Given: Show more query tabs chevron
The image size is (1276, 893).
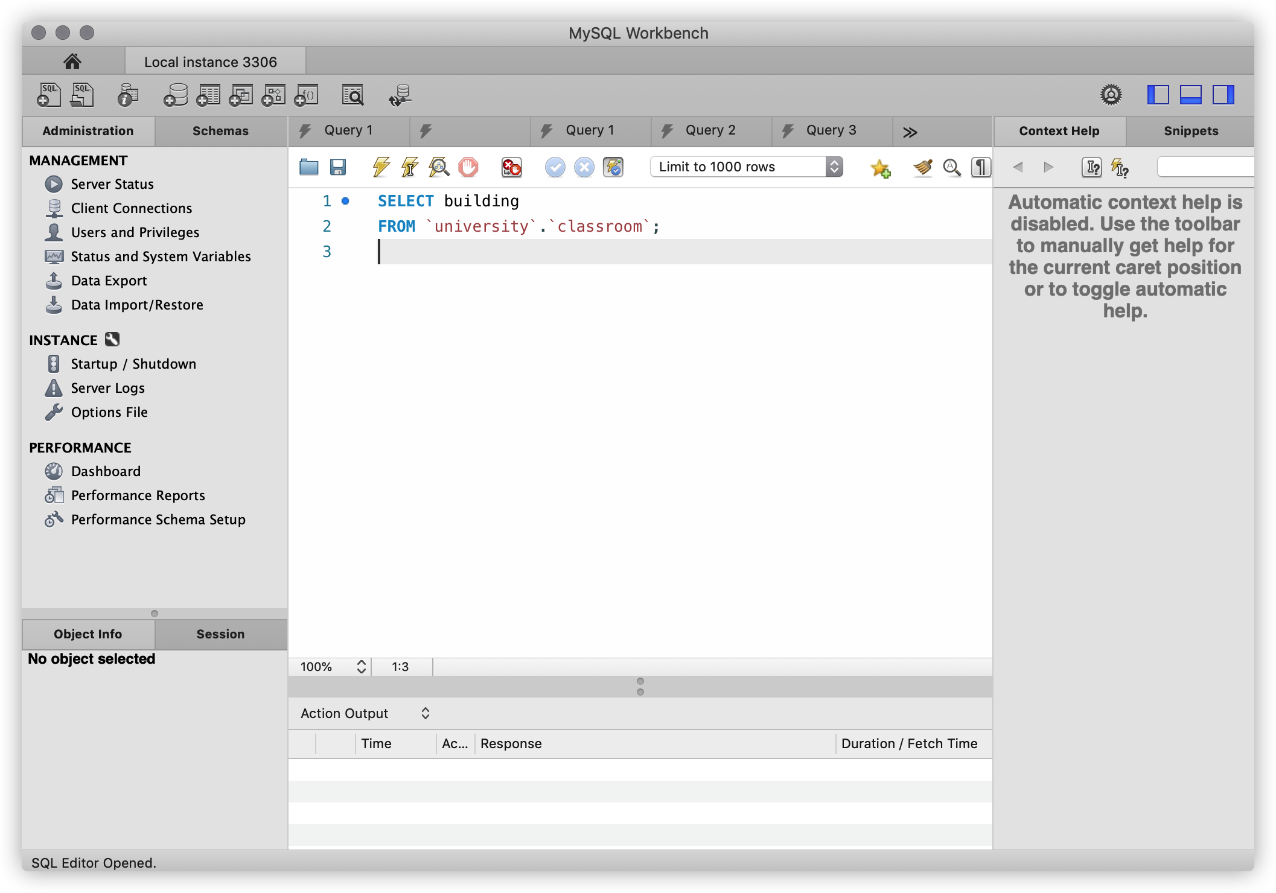Looking at the screenshot, I should click(910, 132).
